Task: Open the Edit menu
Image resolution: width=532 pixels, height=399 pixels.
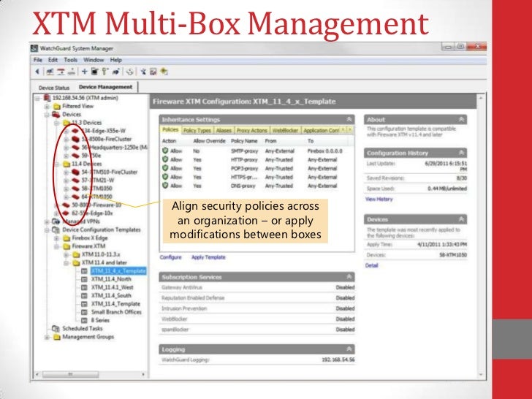Action: tap(53, 60)
